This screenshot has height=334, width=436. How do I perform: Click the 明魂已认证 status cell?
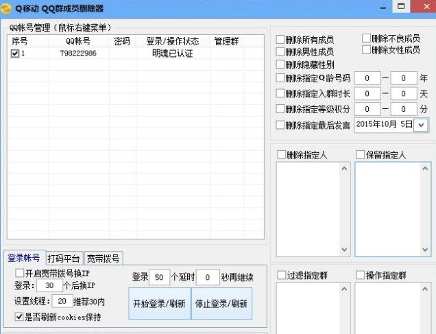pos(173,53)
